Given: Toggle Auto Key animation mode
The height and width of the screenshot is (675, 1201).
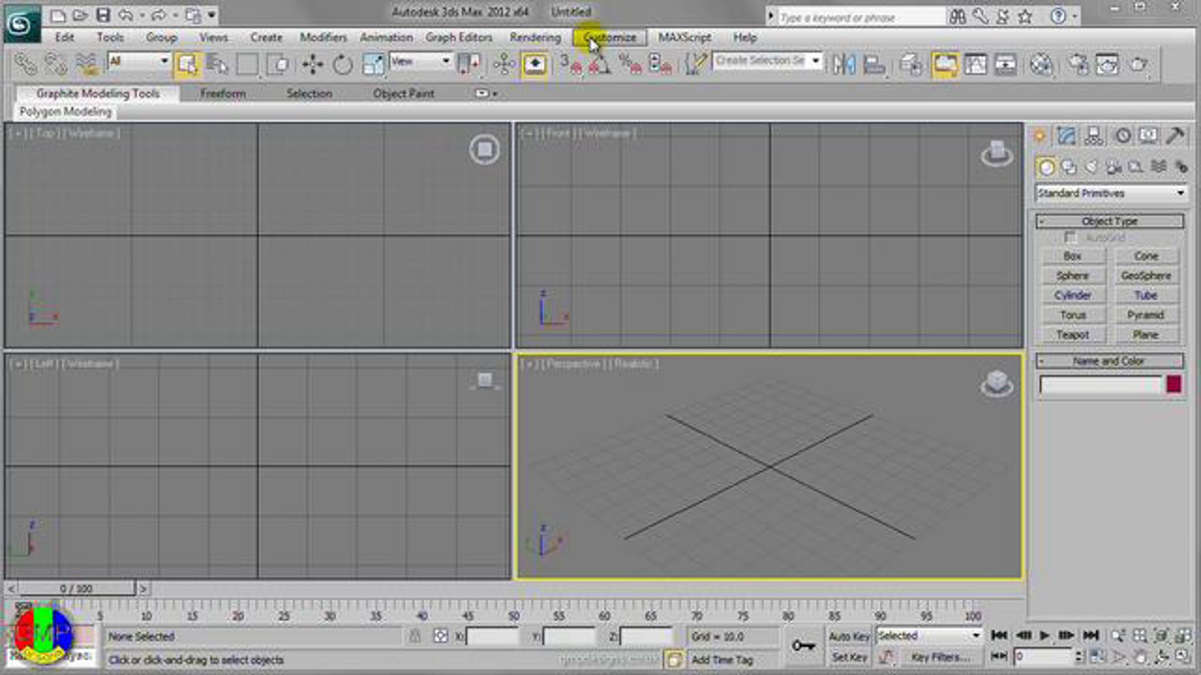Looking at the screenshot, I should (x=849, y=636).
